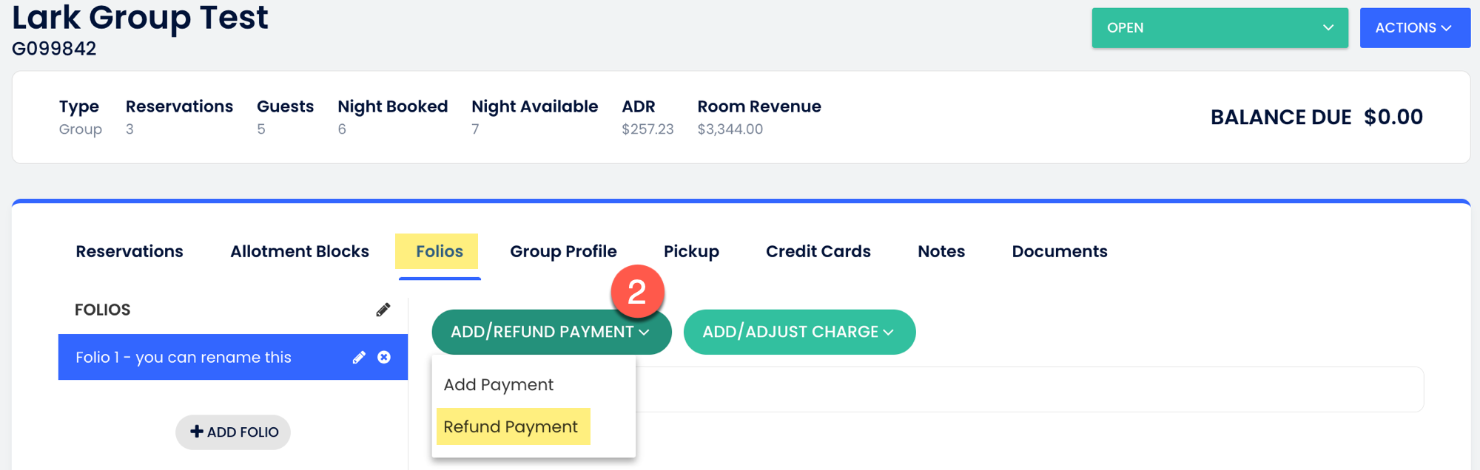Open the Allotment Blocks tab
Screen dimensions: 1480x470
(x=300, y=251)
